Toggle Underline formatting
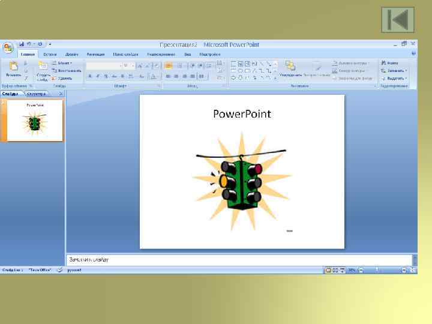This screenshot has width=432, height=324. tap(106, 76)
